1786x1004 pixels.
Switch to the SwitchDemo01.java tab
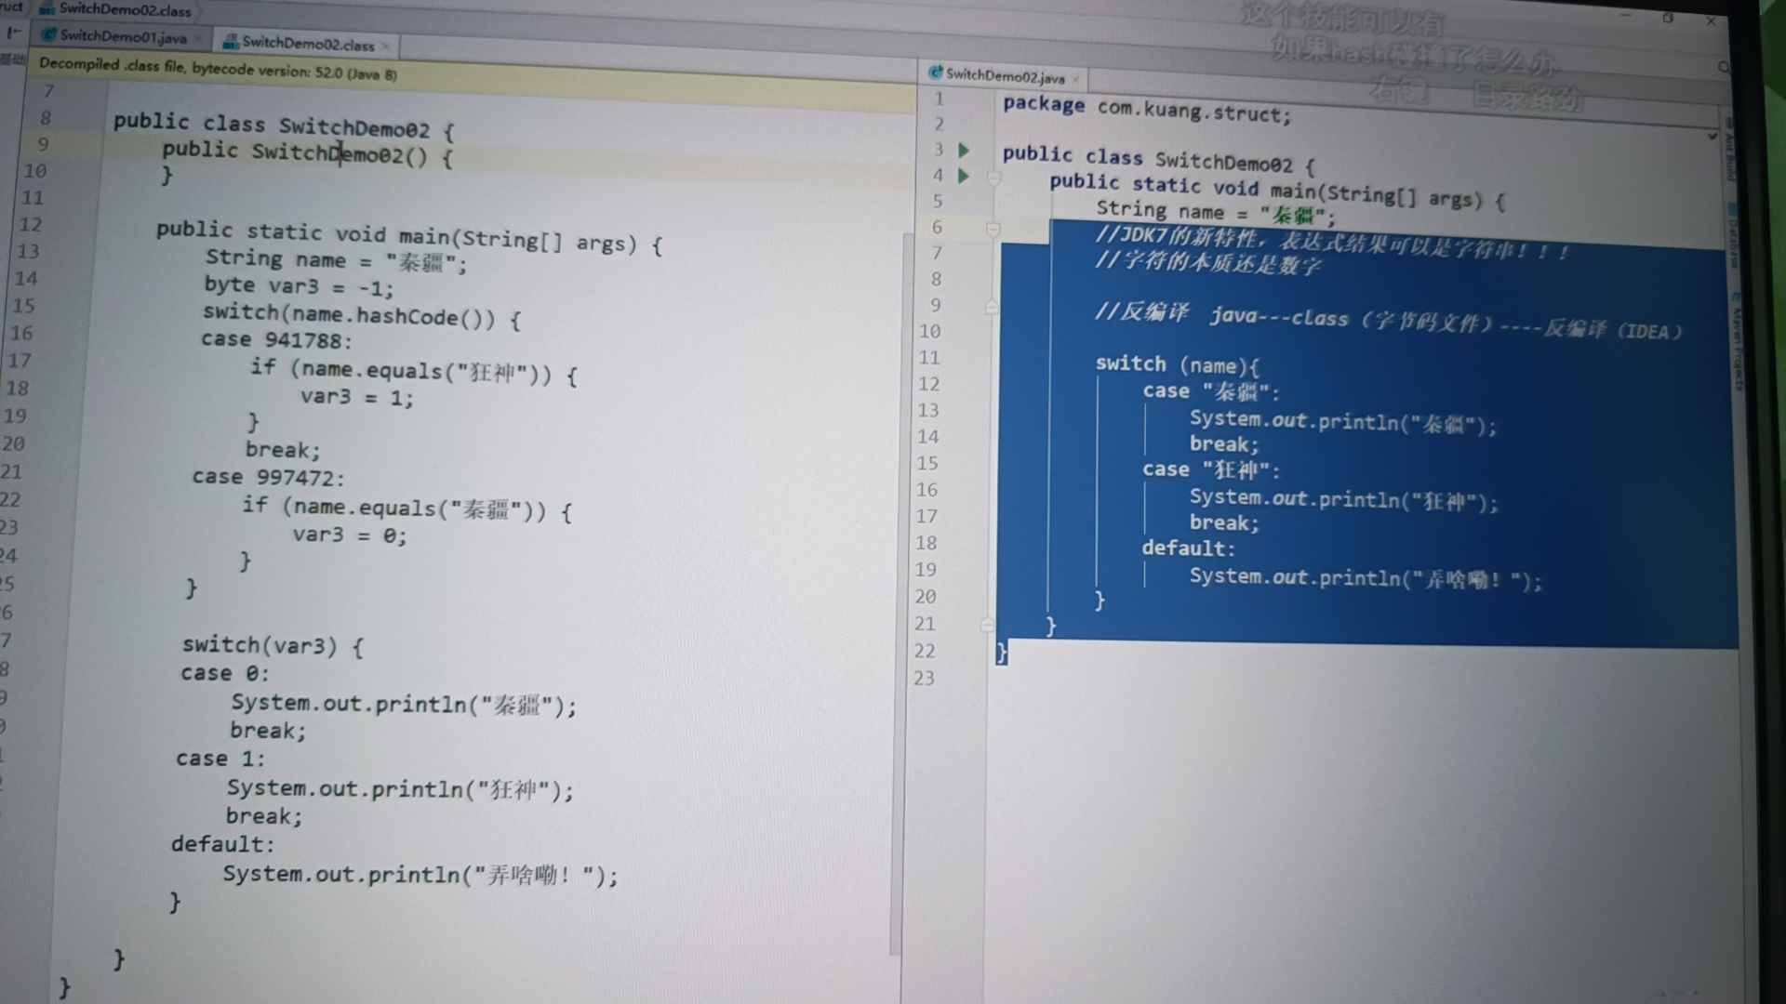122,37
